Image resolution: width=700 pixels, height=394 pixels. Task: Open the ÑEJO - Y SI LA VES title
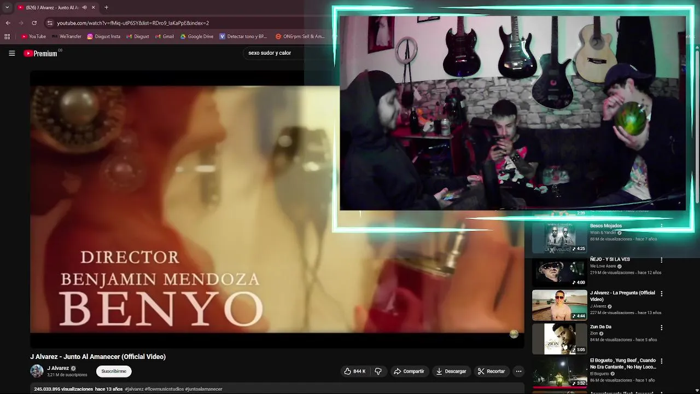pos(610,259)
